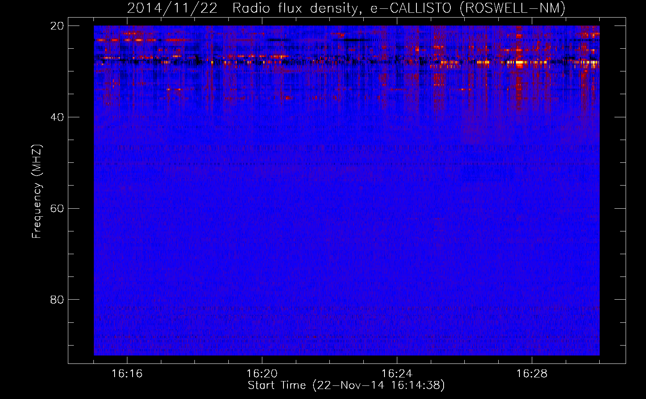Screen dimensions: 646x399
Task: Click the 'Start Time (22-Nov-14 16:14:38)' axis label
Action: click(x=346, y=385)
